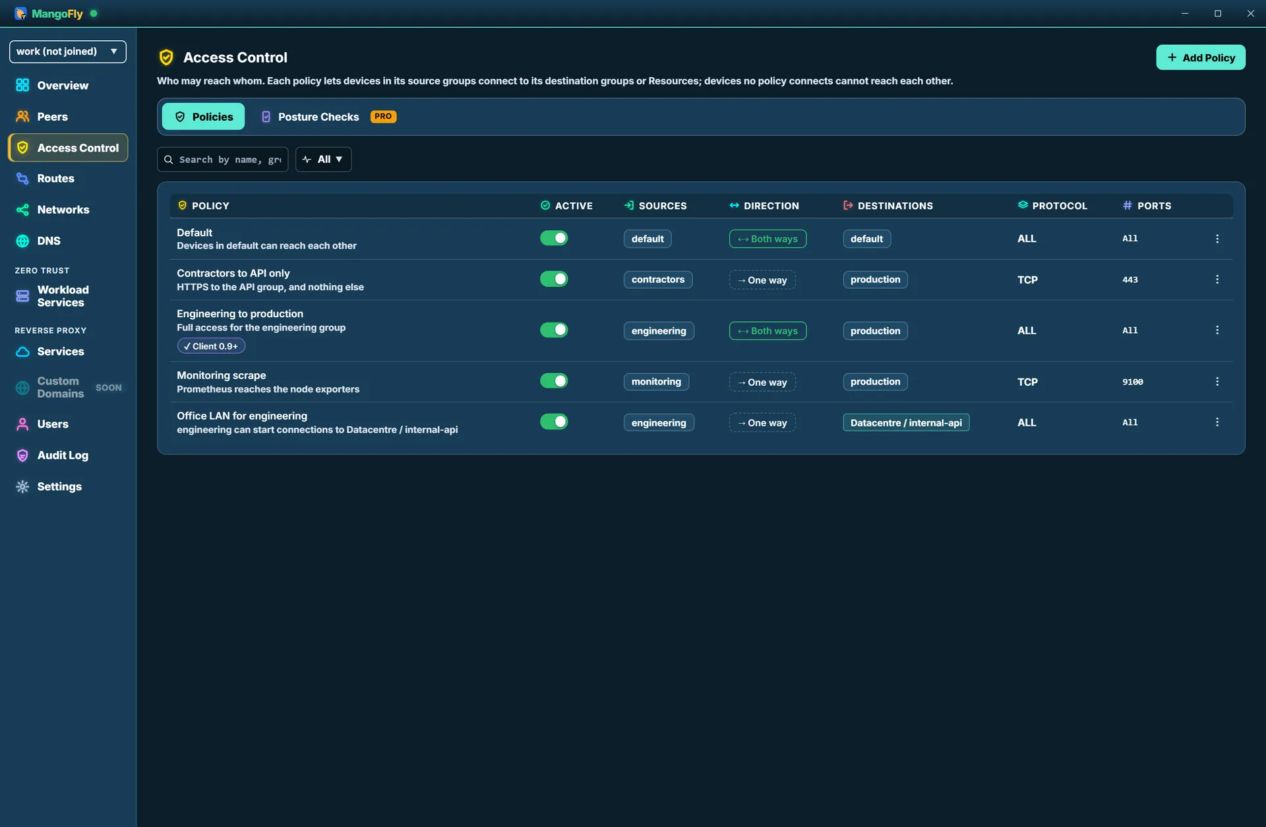This screenshot has height=827, width=1266.
Task: Click the DIRECTION column arrows icon
Action: click(x=734, y=205)
